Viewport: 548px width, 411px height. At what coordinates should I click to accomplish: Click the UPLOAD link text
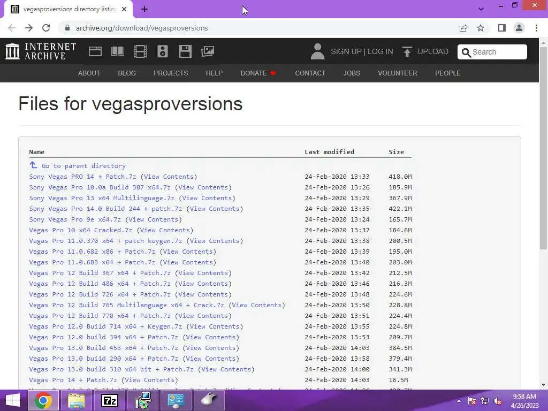tap(433, 51)
